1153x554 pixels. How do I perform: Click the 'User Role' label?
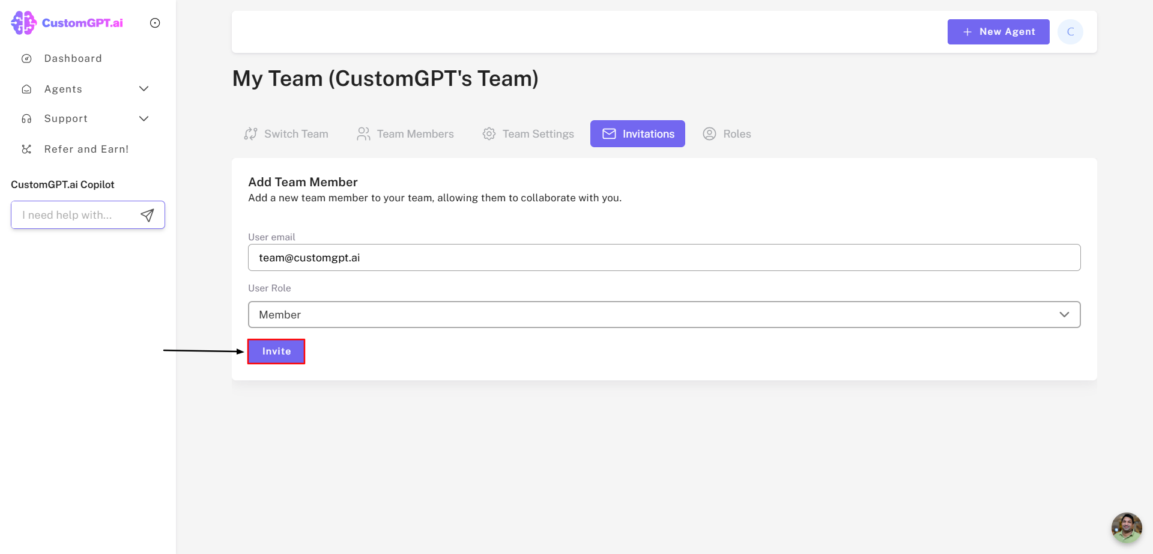click(270, 288)
